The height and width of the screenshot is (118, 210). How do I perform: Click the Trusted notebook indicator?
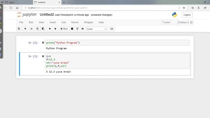tap(166, 22)
